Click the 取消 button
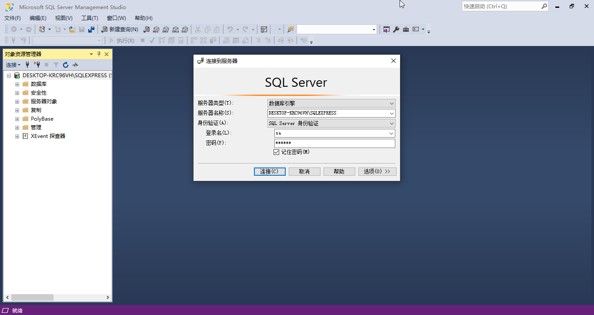The image size is (594, 315). (304, 171)
